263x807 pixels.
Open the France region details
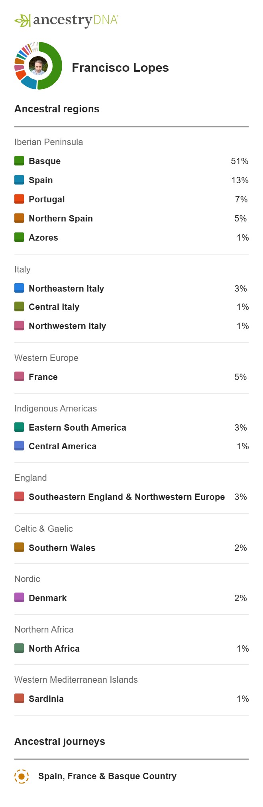point(43,377)
